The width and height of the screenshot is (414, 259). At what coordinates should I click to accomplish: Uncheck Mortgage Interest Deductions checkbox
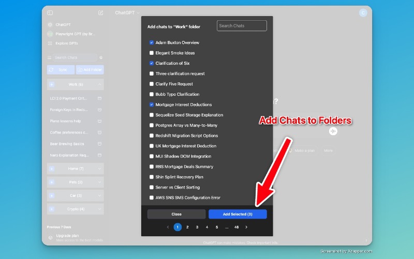[151, 105]
